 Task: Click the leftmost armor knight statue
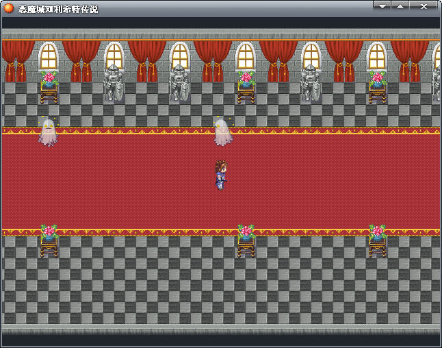[114, 83]
